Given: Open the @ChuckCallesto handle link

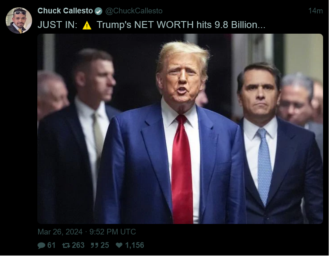Looking at the screenshot, I should tap(134, 11).
